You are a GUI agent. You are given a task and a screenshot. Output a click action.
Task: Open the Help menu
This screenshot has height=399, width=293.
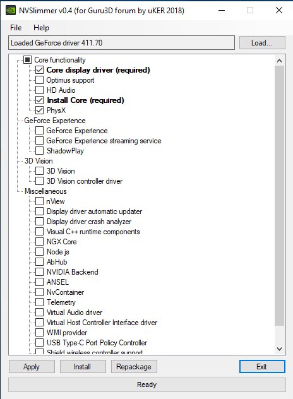tap(41, 28)
